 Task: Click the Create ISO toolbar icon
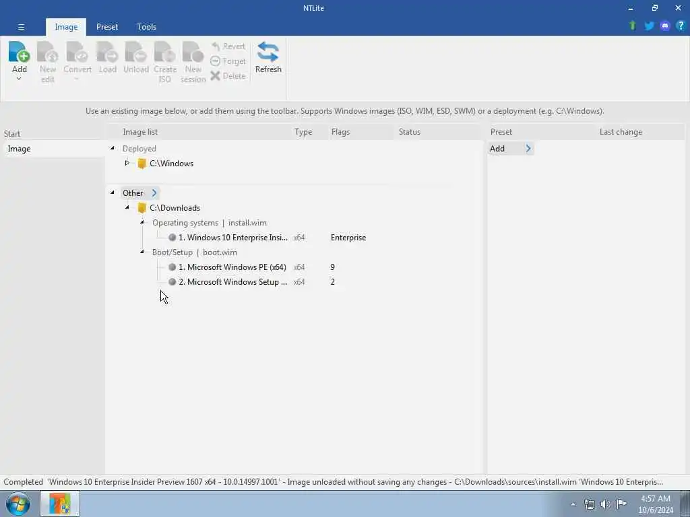(165, 62)
